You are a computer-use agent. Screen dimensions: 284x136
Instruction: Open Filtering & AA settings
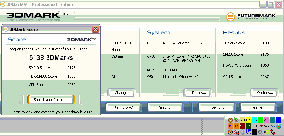point(124,107)
